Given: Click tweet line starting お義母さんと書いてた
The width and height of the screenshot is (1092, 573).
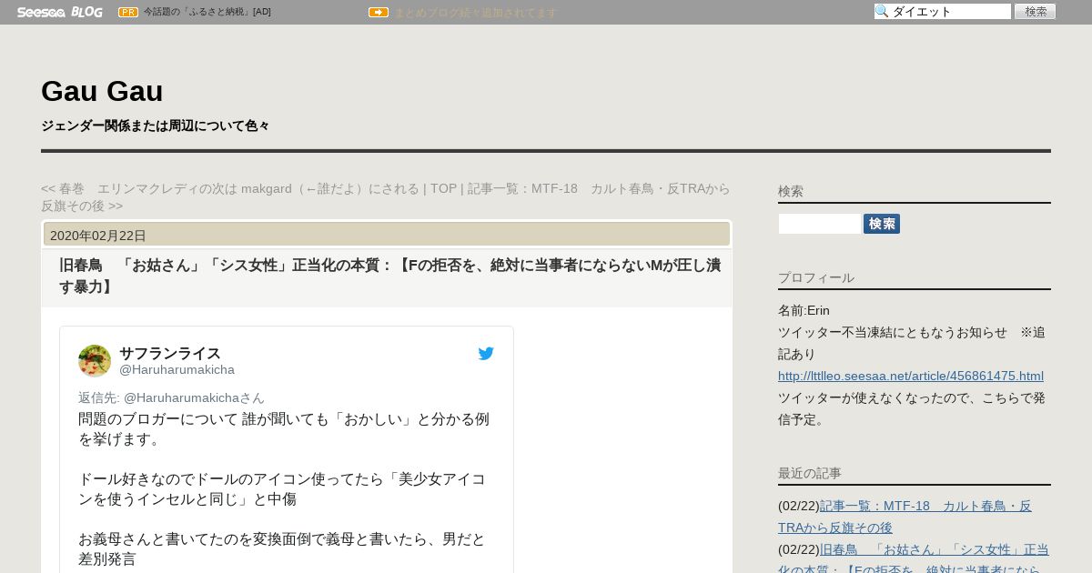Looking at the screenshot, I should click(282, 549).
